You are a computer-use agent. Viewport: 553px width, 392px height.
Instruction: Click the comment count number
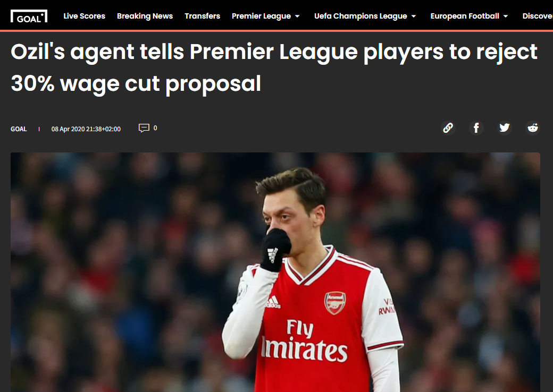click(x=155, y=128)
